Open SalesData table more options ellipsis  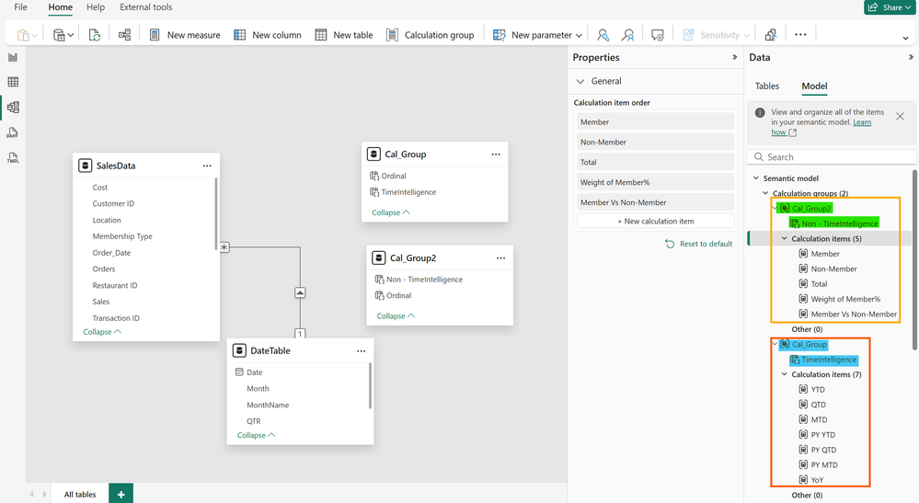[x=207, y=166]
